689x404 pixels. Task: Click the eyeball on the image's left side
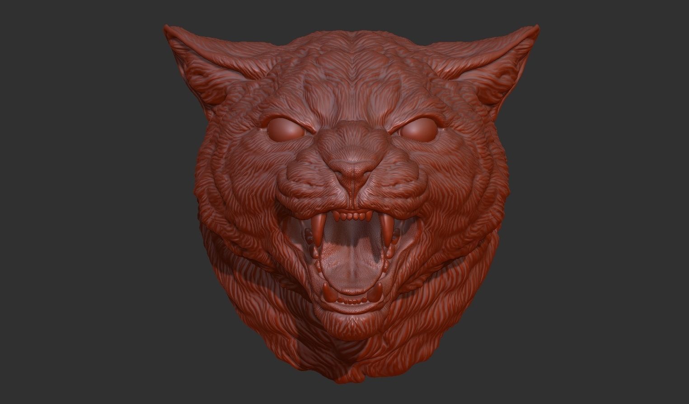pyautogui.click(x=286, y=130)
